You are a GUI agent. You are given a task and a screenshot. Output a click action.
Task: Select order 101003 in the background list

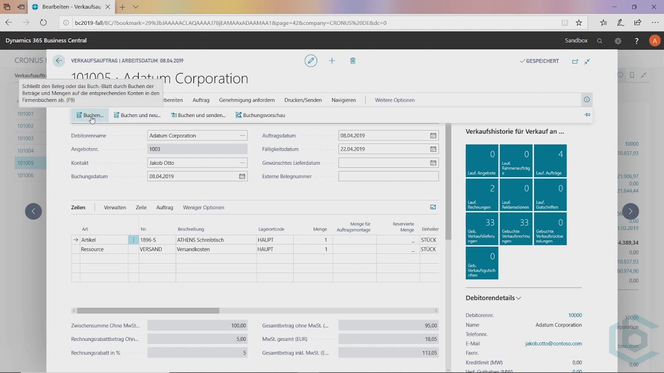click(25, 138)
